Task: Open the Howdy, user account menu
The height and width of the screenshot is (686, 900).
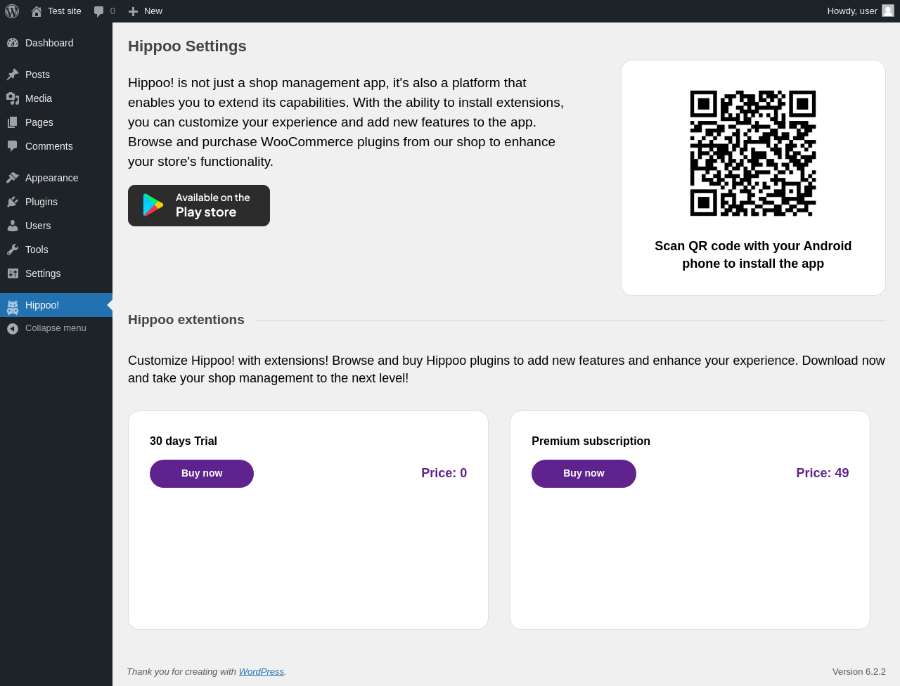Action: click(861, 11)
